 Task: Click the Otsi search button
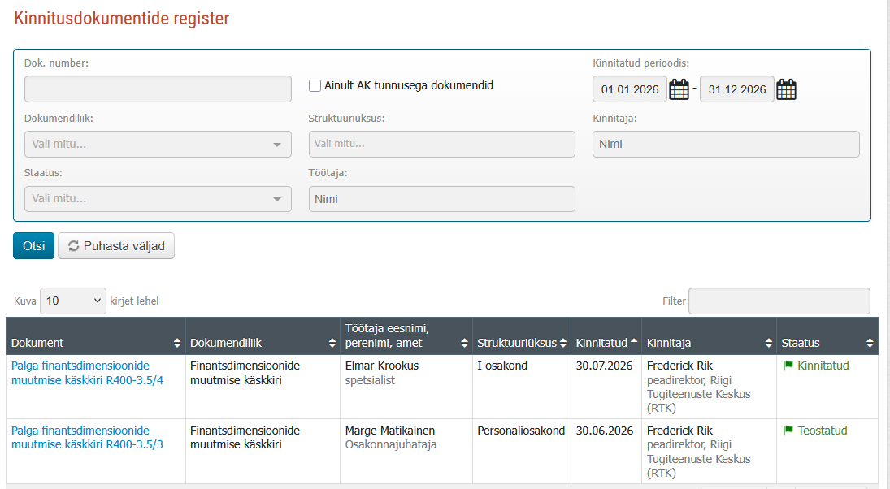coord(33,245)
